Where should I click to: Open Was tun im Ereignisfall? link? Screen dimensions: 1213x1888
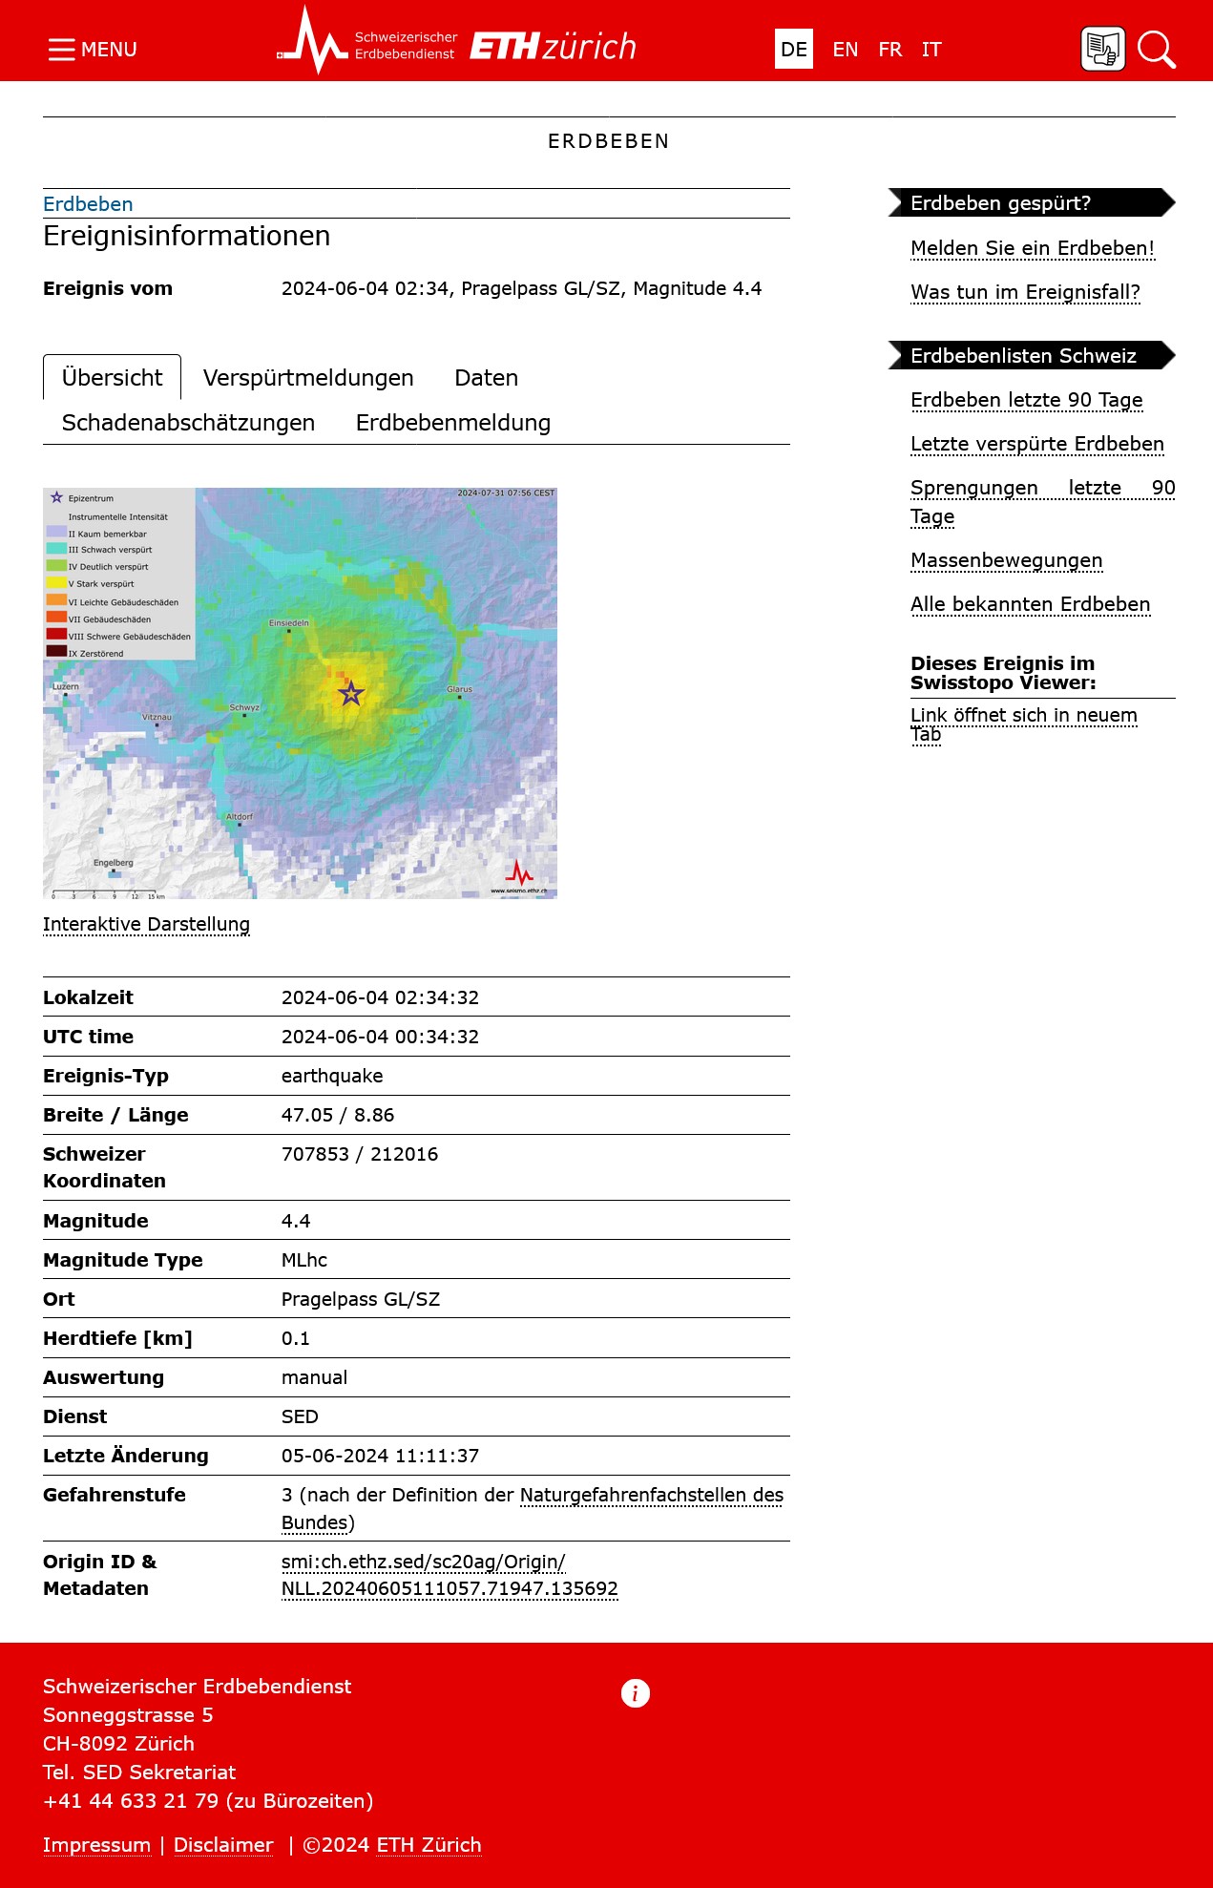point(1025,292)
